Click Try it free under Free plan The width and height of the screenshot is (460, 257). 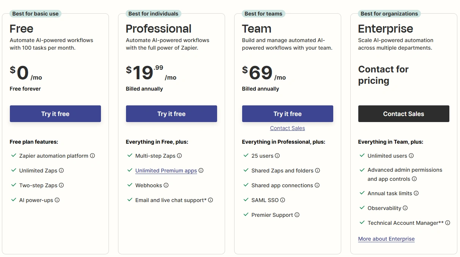(55, 114)
